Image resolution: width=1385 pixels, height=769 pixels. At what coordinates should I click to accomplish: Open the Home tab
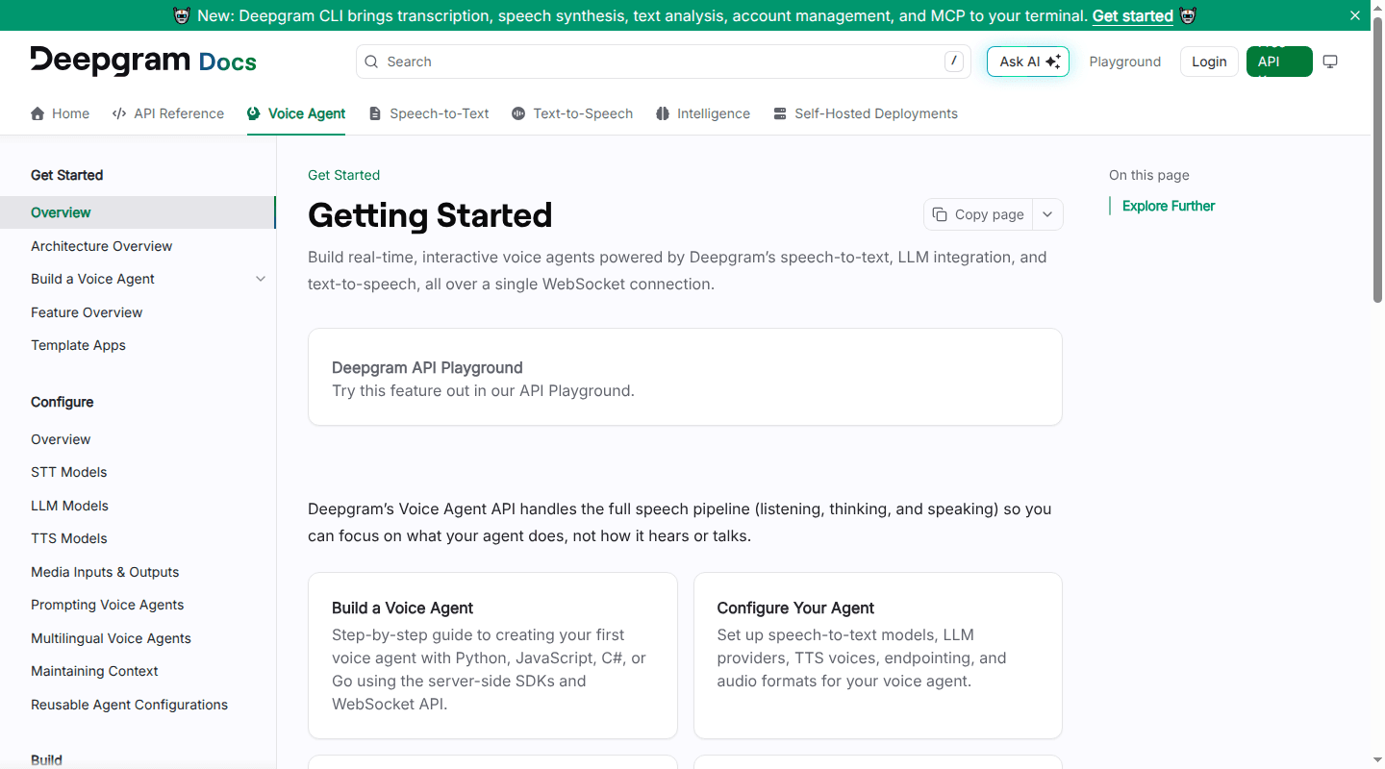[60, 113]
